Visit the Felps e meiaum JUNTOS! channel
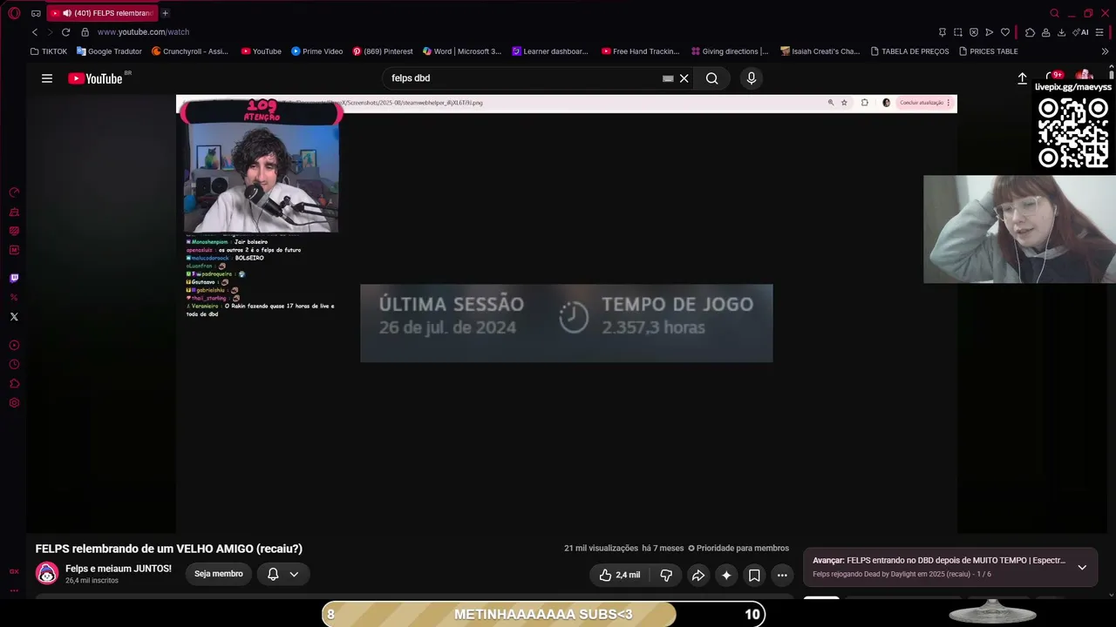 click(x=119, y=569)
